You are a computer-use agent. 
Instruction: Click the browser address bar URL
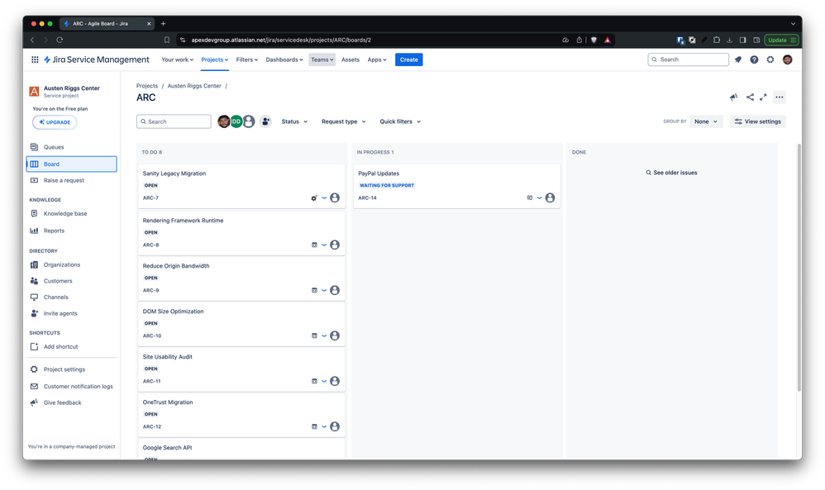(x=281, y=40)
